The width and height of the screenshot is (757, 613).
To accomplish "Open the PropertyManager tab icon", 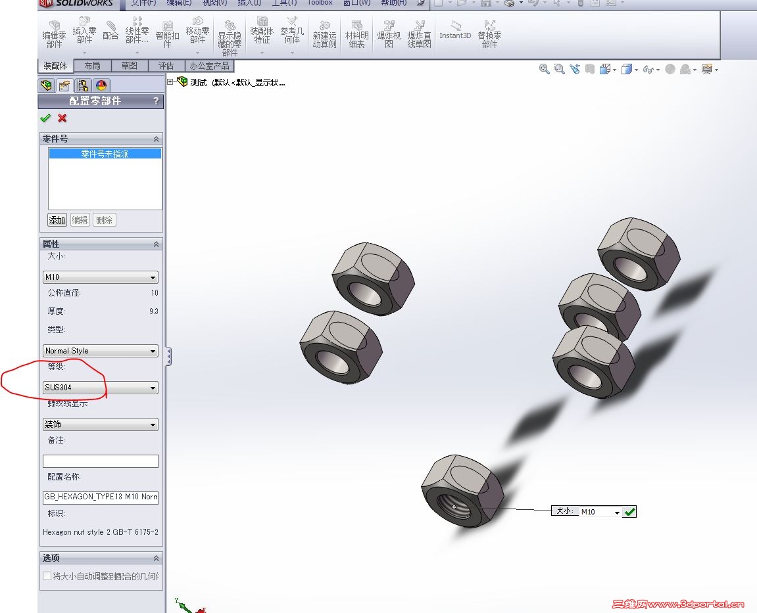I will pos(64,85).
